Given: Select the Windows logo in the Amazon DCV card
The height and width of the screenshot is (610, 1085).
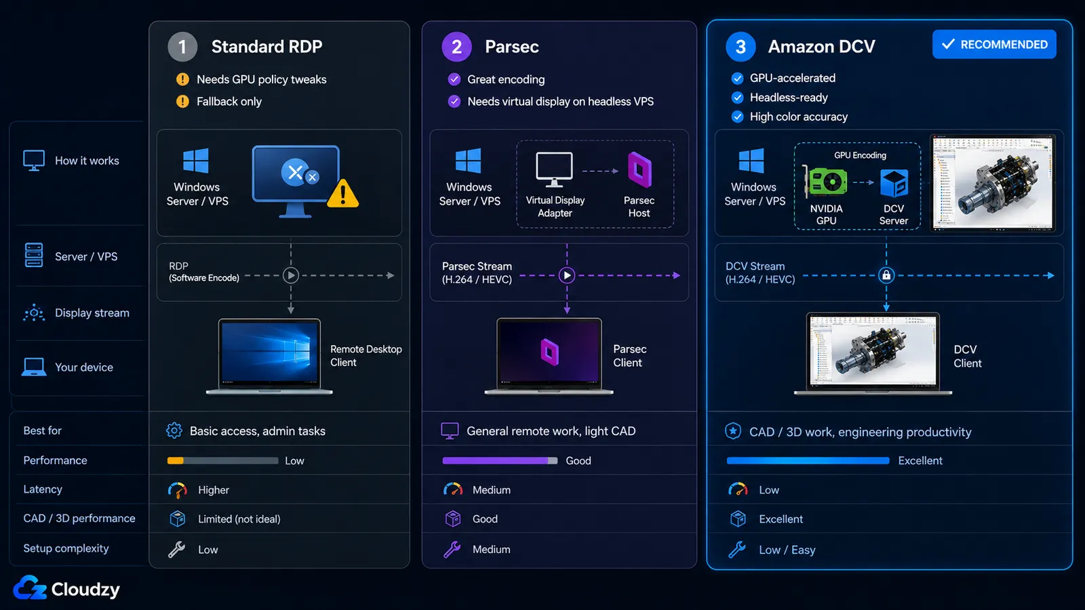Looking at the screenshot, I should click(751, 161).
